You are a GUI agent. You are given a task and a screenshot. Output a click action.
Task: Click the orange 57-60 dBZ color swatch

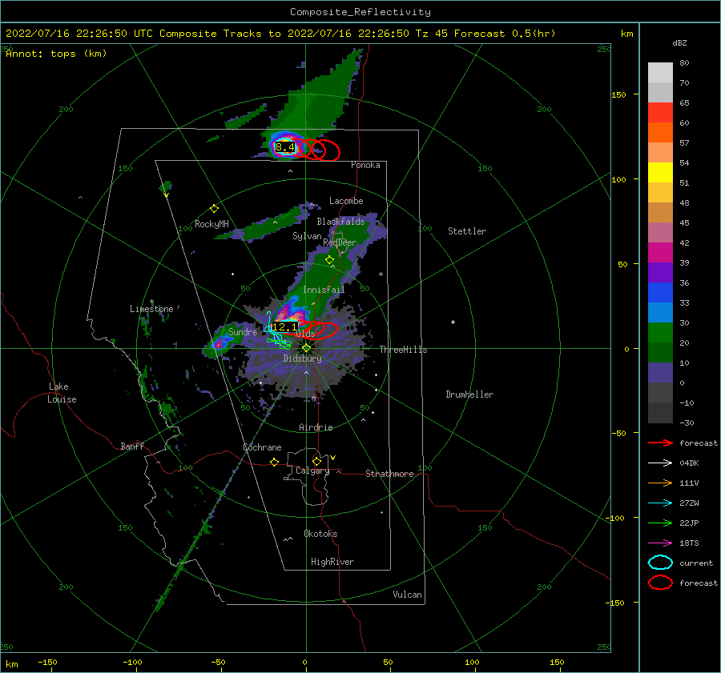[x=660, y=132]
